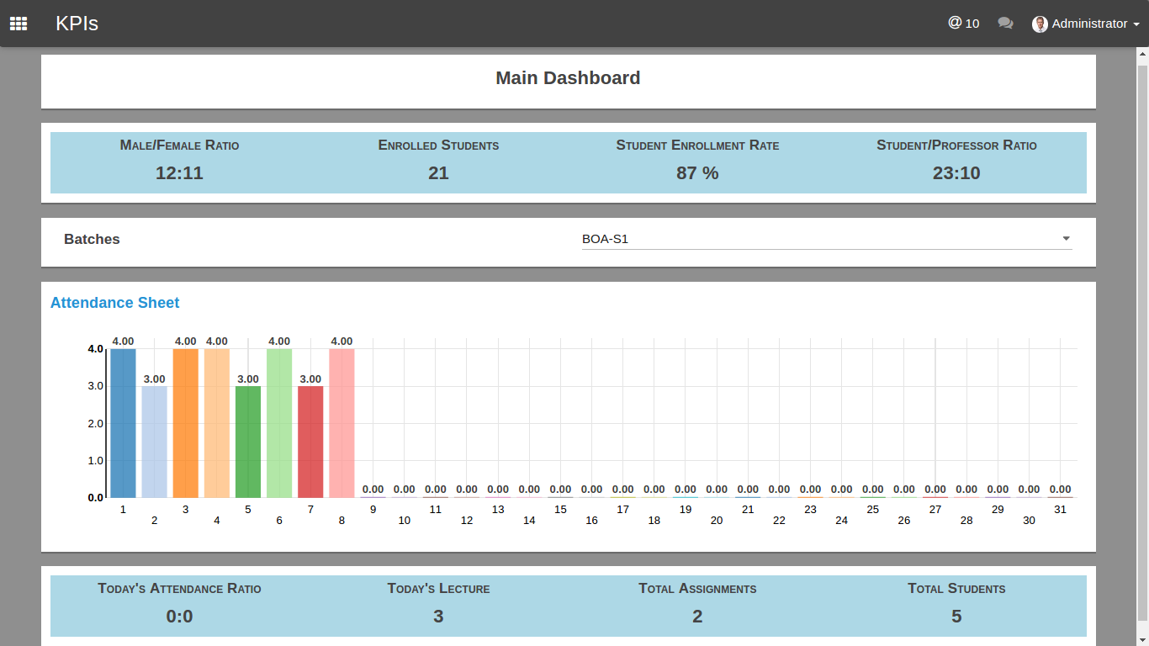
Task: Open the apps grid menu icon
Action: (19, 24)
